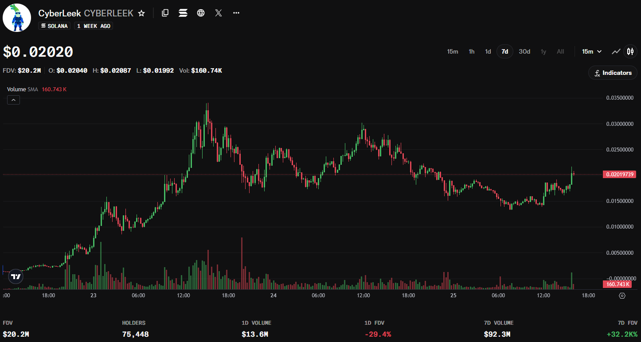Image resolution: width=641 pixels, height=342 pixels.
Task: Open the more options ellipsis menu
Action: click(x=236, y=13)
